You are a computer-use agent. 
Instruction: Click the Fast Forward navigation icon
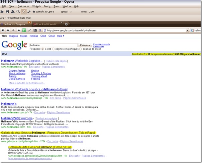click(x=19, y=30)
